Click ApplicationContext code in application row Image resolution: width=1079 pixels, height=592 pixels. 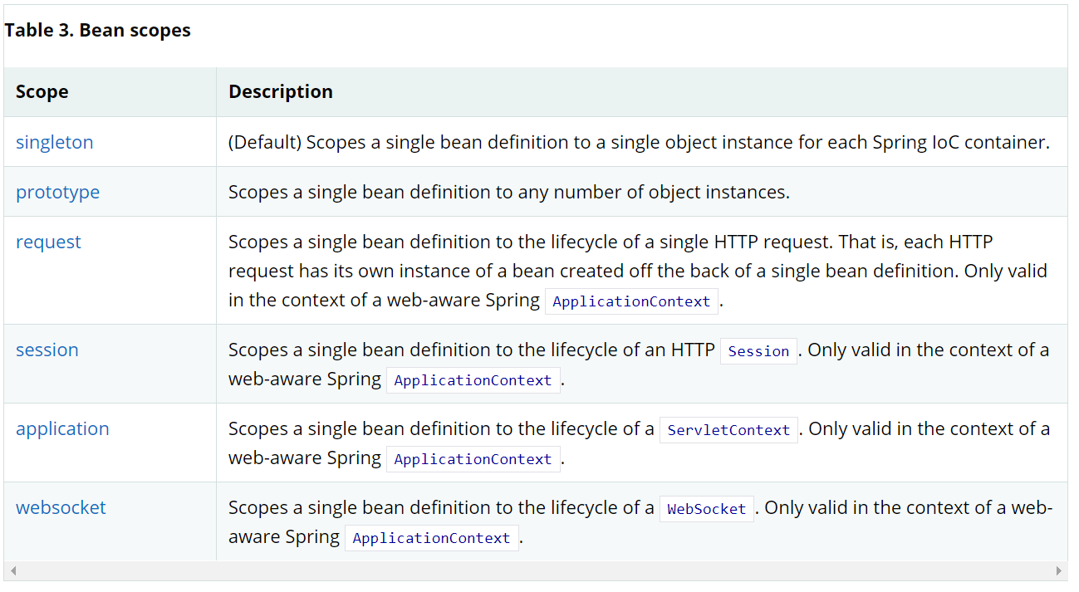click(473, 459)
